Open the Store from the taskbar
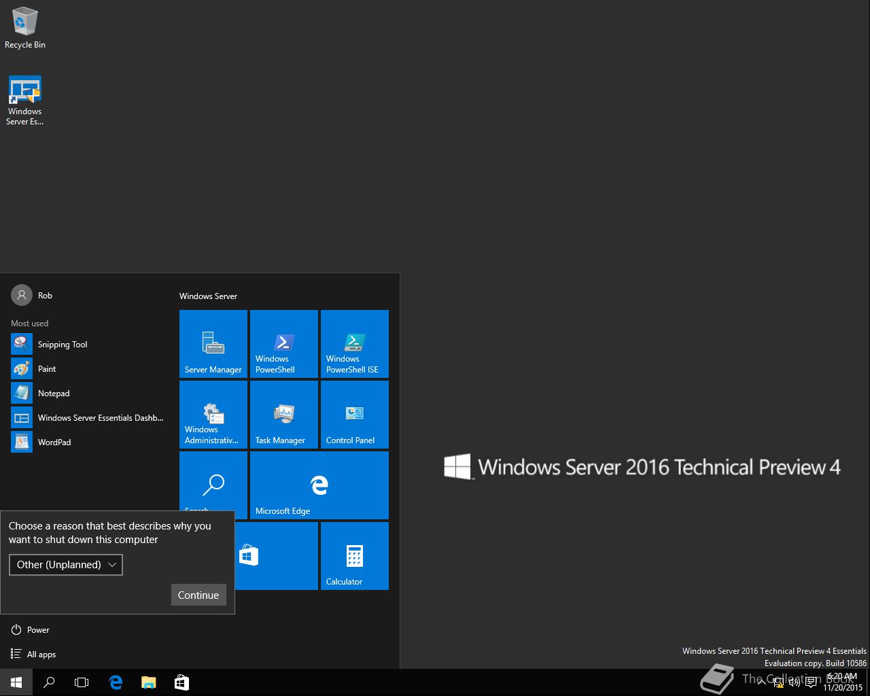 [x=181, y=682]
